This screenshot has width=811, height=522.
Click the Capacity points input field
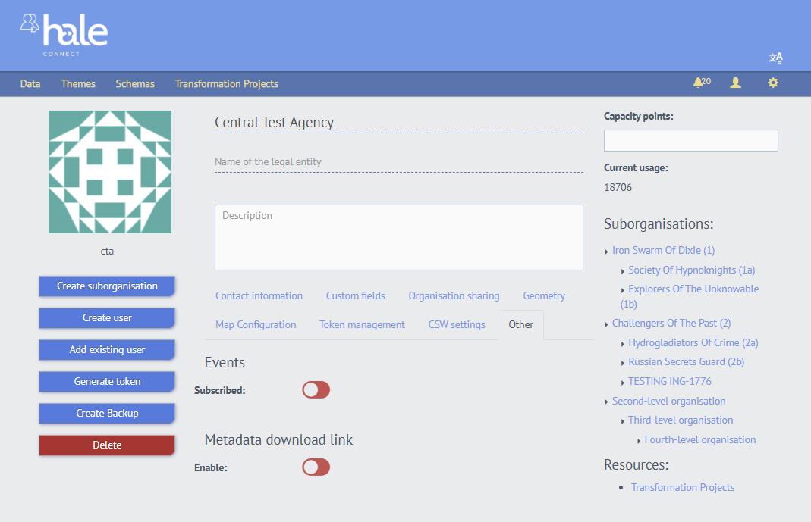[x=690, y=141]
